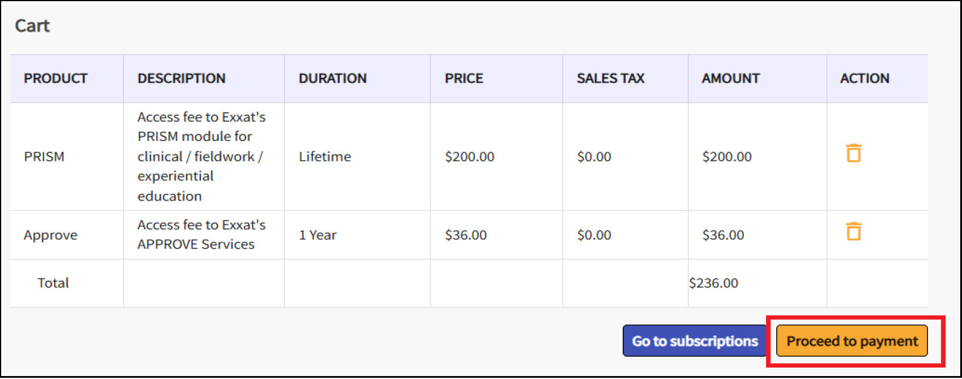Click the PRISM module description text
Viewport: 962px width, 379px height.
pyautogui.click(x=201, y=156)
